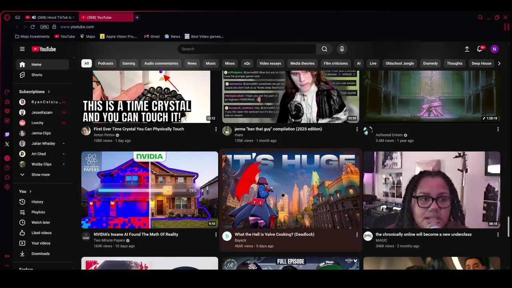Open the browser history clock in the sidebar
The height and width of the screenshot is (288, 512).
7,168
